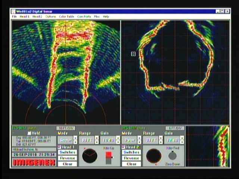Click the Head 1 gain value field
239x179 pixels.
[108, 140]
